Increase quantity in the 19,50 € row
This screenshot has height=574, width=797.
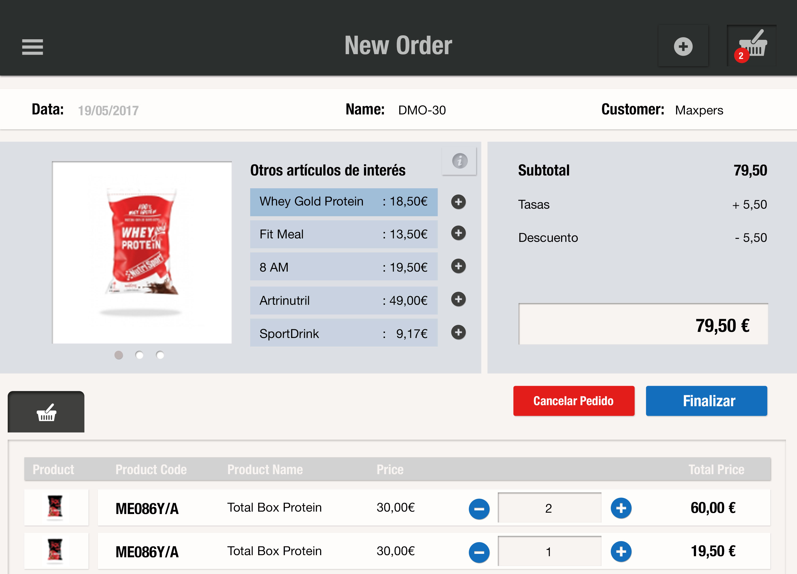pyautogui.click(x=621, y=551)
